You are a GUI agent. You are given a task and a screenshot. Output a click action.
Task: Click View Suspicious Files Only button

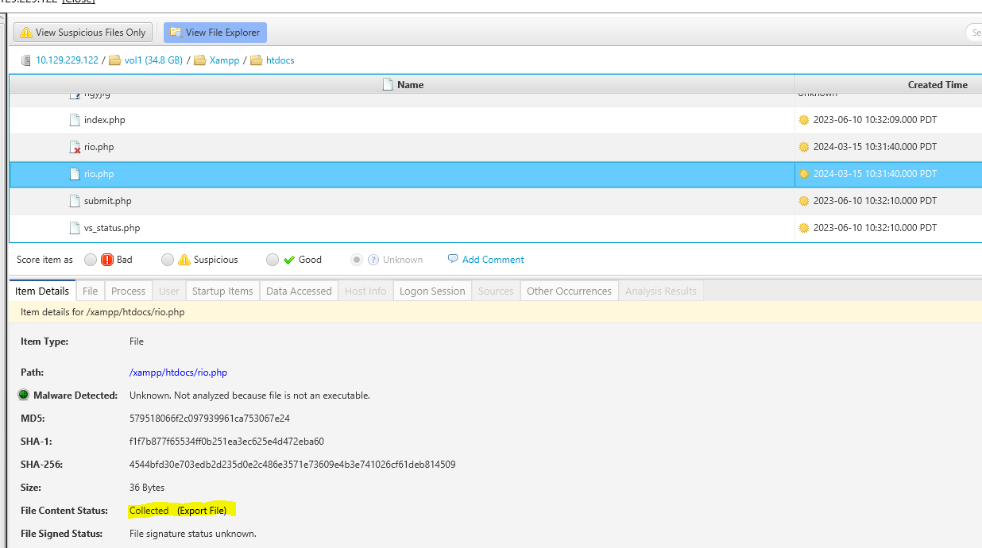coord(83,33)
